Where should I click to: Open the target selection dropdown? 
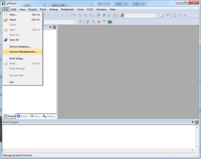(75, 22)
